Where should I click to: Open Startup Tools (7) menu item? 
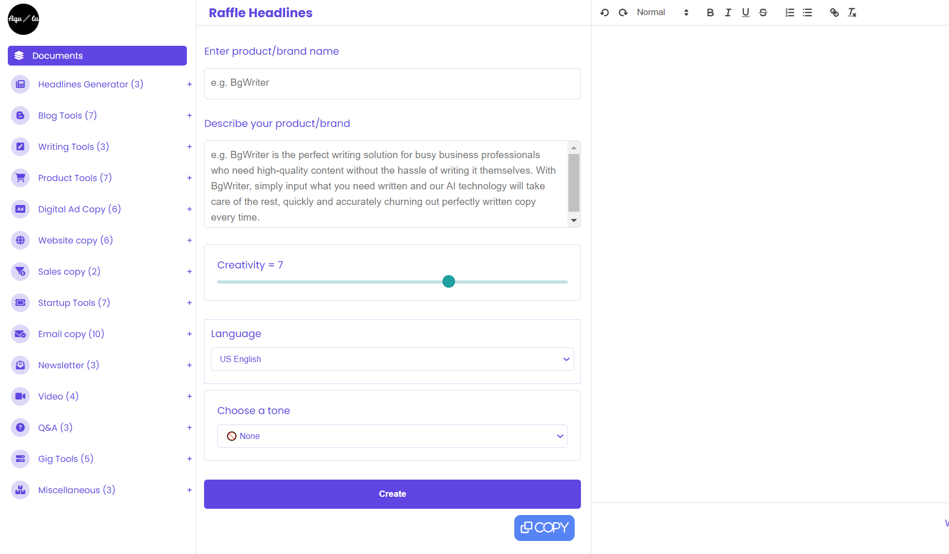[74, 303]
